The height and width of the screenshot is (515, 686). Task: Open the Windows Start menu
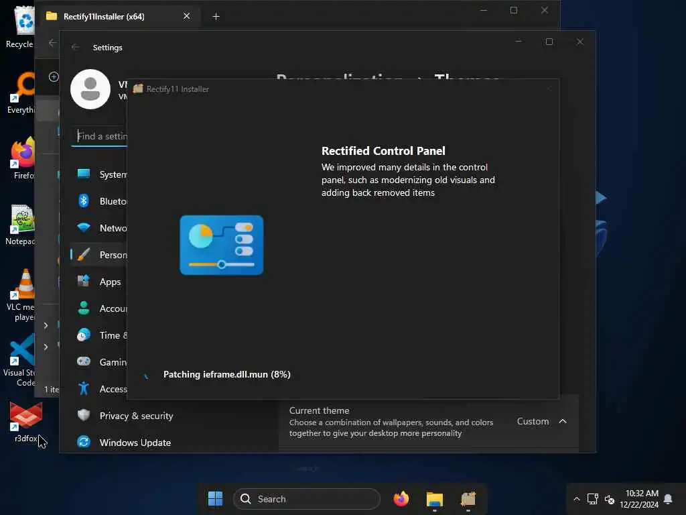point(215,499)
